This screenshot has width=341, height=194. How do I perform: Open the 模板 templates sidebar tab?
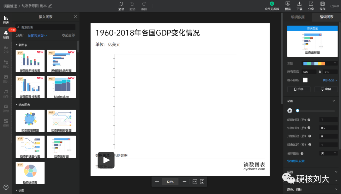[x=6, y=123]
